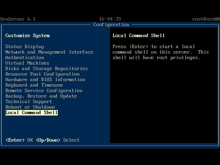The image size is (220, 165).
Task: Select Backup, Restore and Update
Action: (41, 96)
